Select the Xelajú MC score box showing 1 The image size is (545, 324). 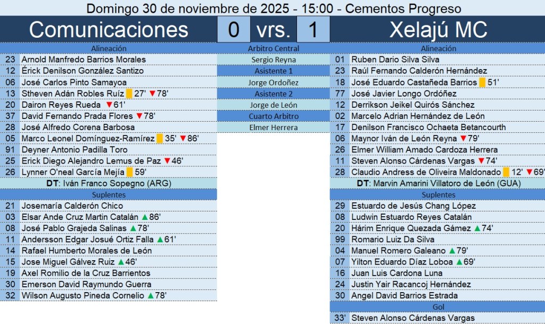(312, 30)
